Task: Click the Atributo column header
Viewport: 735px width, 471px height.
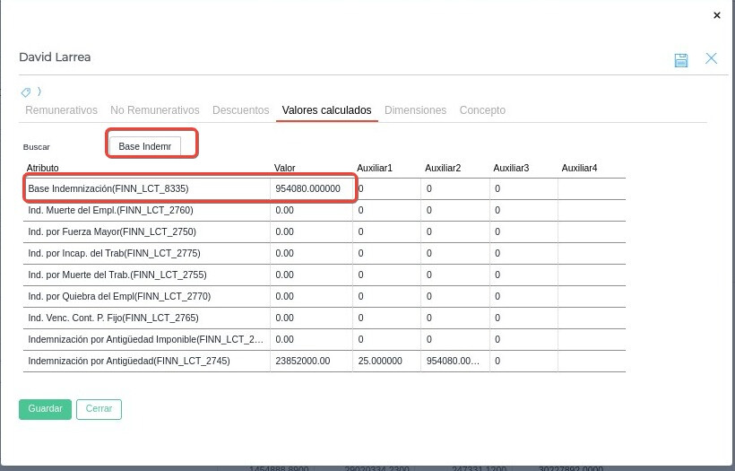Action: 43,168
